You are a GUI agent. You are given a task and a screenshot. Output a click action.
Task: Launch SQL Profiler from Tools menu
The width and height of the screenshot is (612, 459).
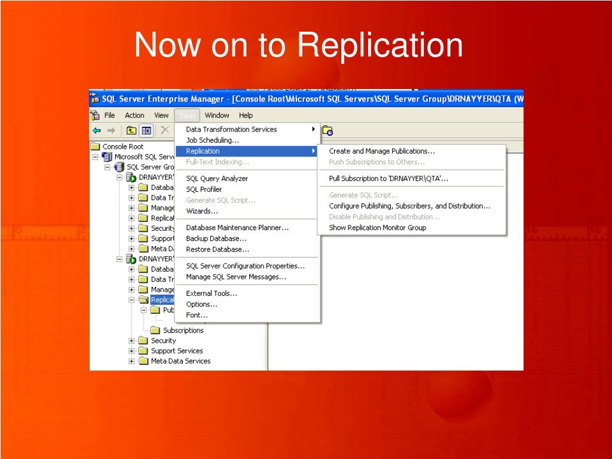pyautogui.click(x=246, y=189)
